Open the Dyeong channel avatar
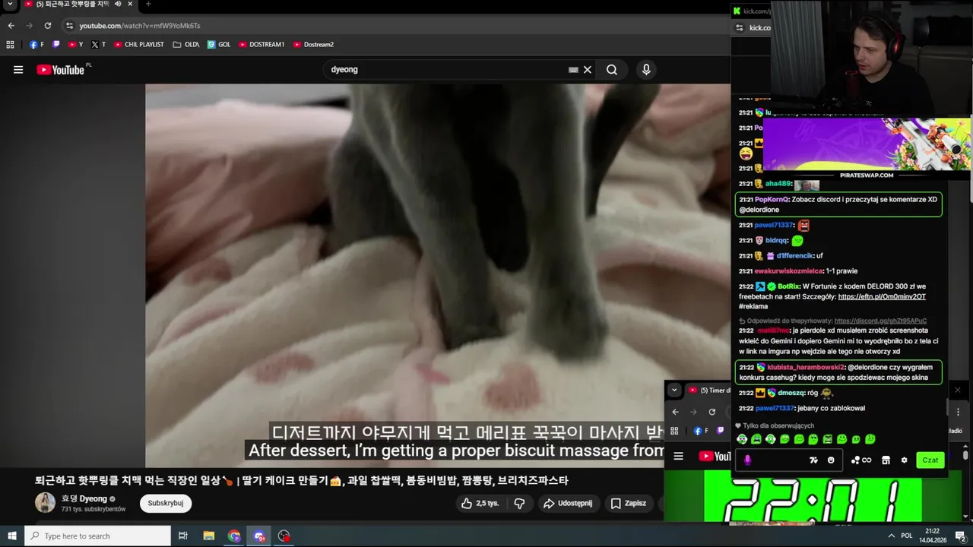This screenshot has width=973, height=547. tap(45, 502)
